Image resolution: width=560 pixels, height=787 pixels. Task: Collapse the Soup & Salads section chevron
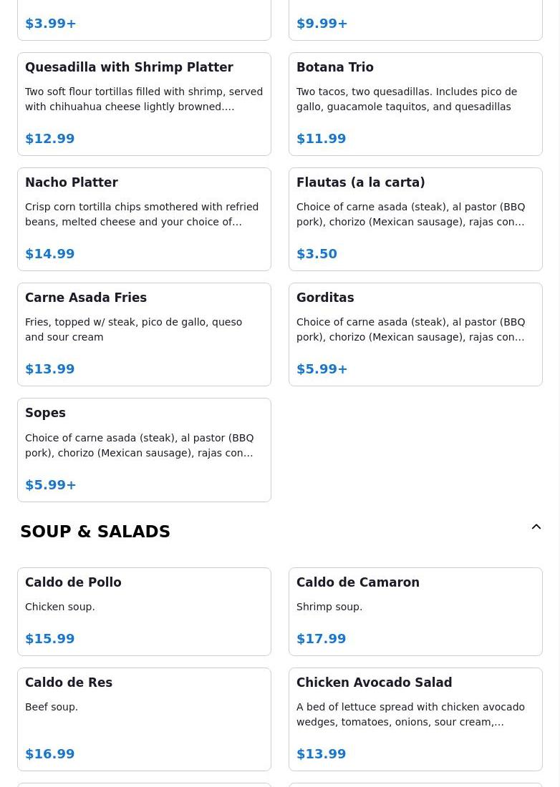[x=536, y=527]
